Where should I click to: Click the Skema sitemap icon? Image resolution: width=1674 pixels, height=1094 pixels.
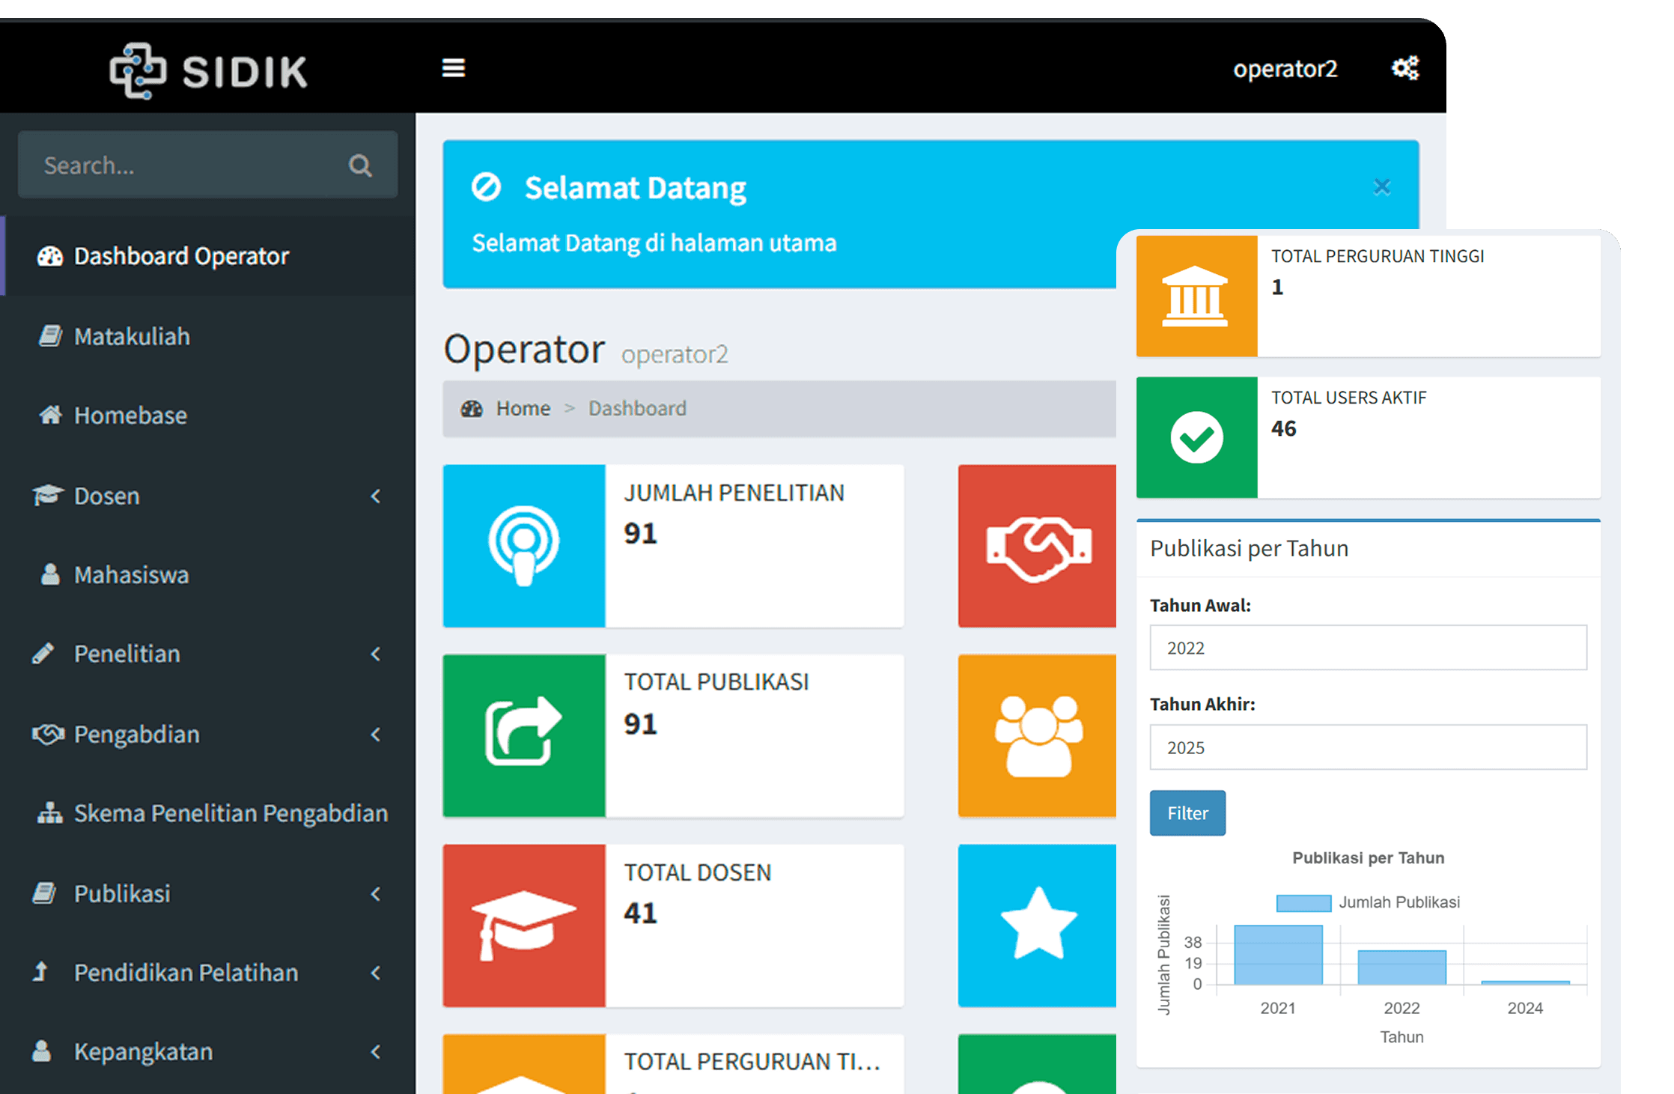(50, 812)
